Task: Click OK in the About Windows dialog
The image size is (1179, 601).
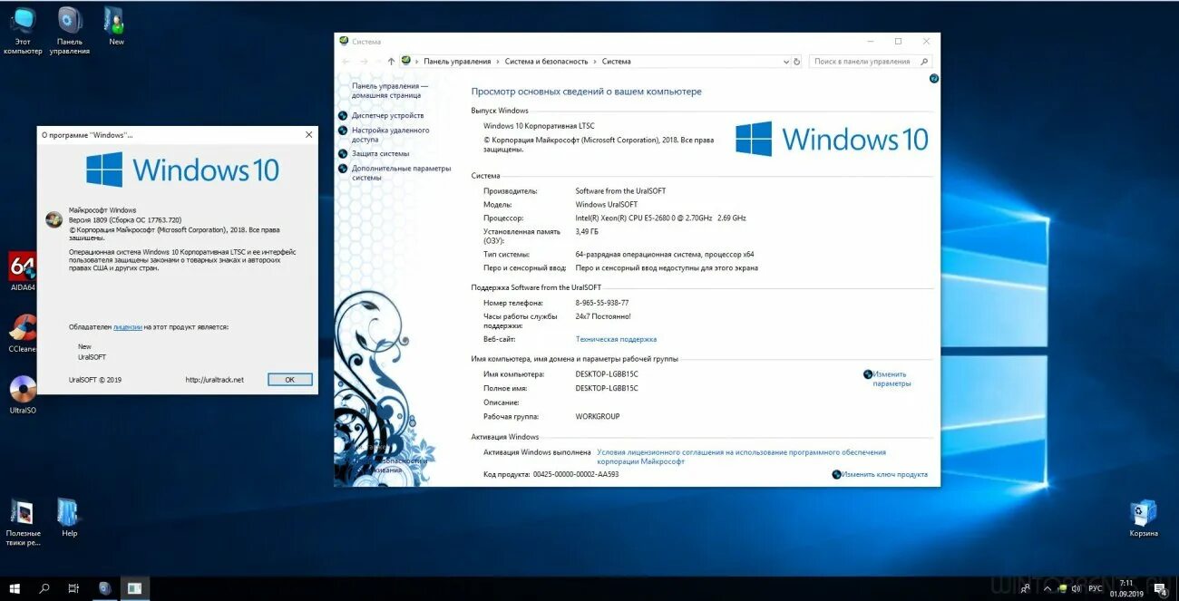Action: (x=289, y=380)
